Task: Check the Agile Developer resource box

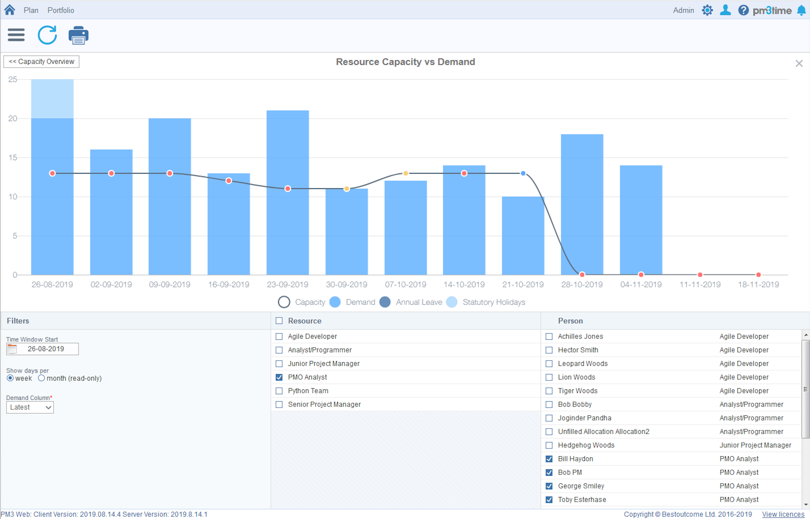Action: pyautogui.click(x=279, y=336)
